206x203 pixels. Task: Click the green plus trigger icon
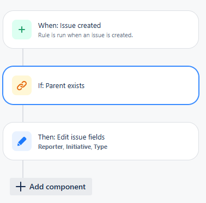click(22, 30)
